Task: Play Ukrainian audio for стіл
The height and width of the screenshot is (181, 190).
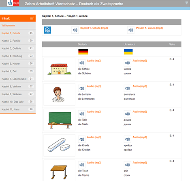Action: click(127, 165)
